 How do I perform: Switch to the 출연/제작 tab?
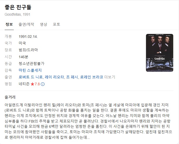26,24
